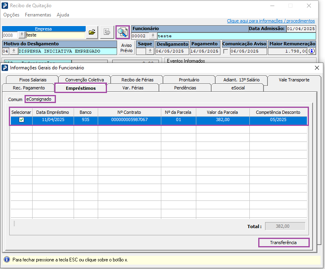The width and height of the screenshot is (325, 269).
Task: Expand the Empresa code dropdown arrow
Action: click(x=22, y=35)
